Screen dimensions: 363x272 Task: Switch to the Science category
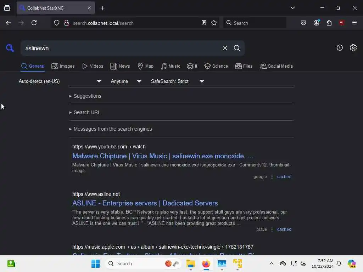(216, 66)
